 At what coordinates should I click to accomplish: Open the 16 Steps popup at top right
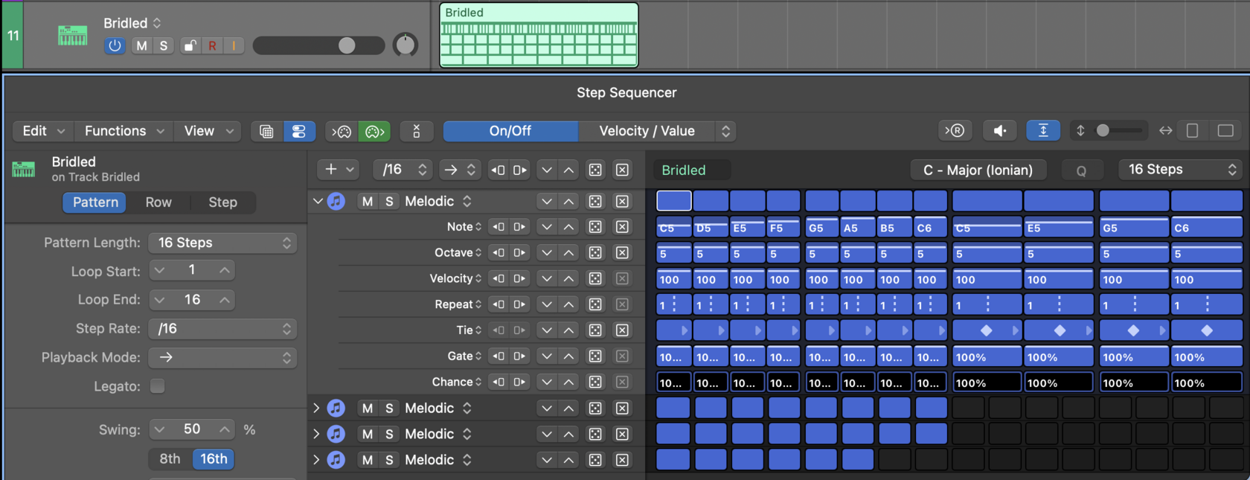point(1181,170)
